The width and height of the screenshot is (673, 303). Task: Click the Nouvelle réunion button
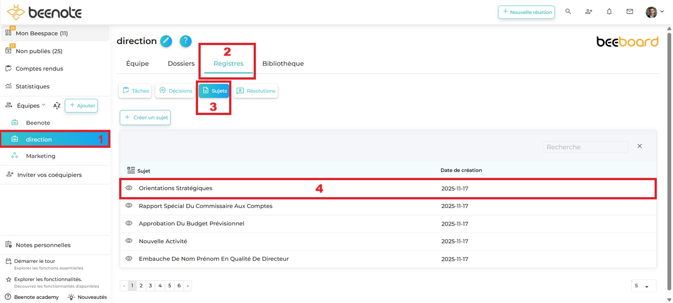coord(526,12)
